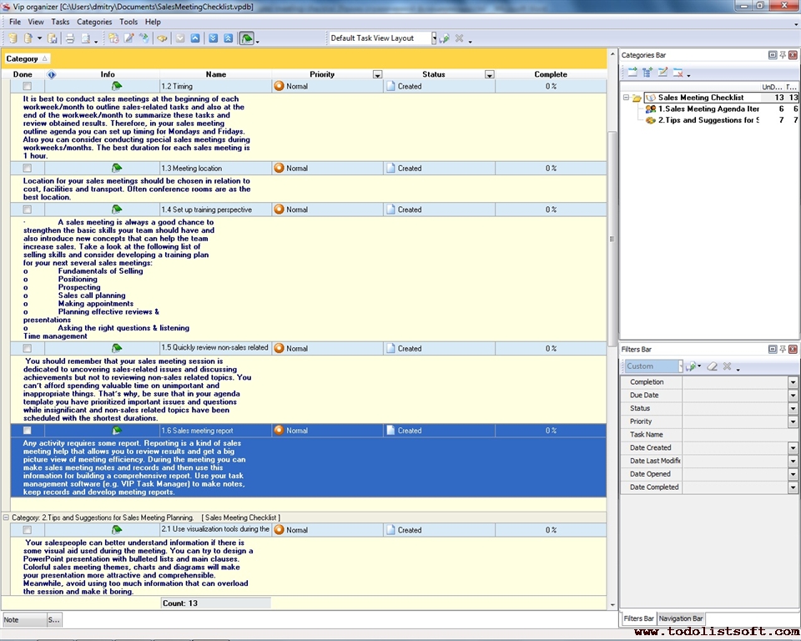This screenshot has width=801, height=641.
Task: Click the add subcategory tree icon
Action: pyautogui.click(x=647, y=73)
